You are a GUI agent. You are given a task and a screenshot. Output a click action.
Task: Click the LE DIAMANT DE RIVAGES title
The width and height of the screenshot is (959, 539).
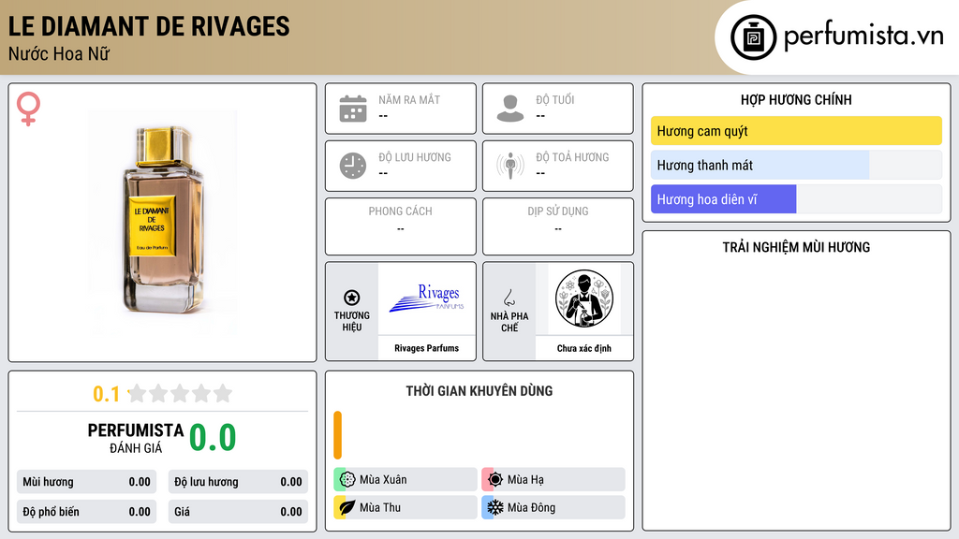149,27
